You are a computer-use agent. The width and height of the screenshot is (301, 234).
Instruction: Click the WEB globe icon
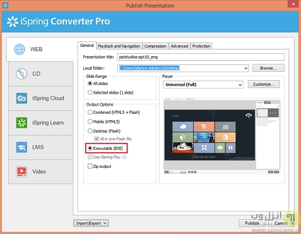pos(20,49)
